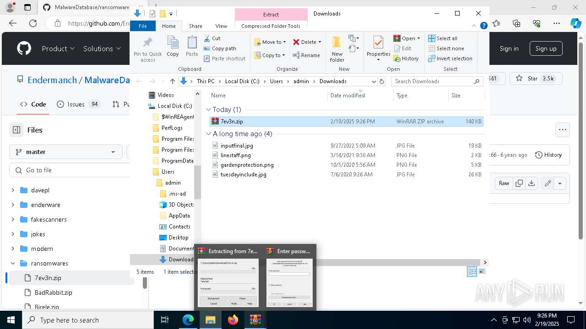This screenshot has height=329, width=586.
Task: Click the Explorer Help question icon
Action: [483, 26]
